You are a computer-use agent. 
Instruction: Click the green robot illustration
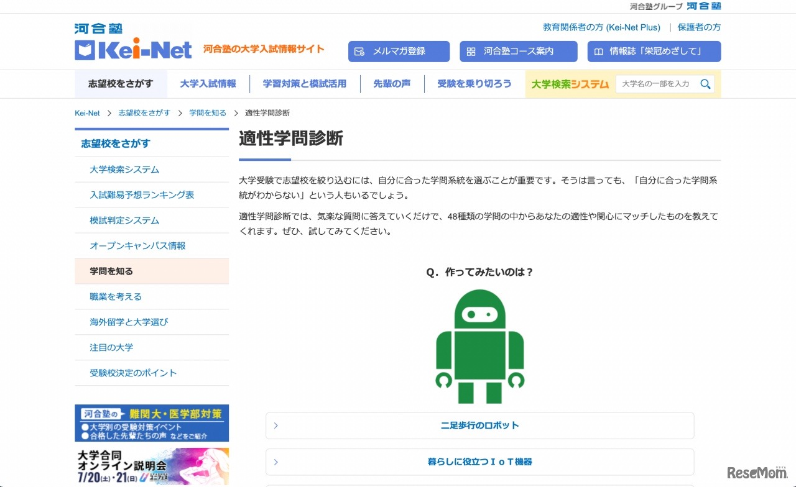click(479, 347)
